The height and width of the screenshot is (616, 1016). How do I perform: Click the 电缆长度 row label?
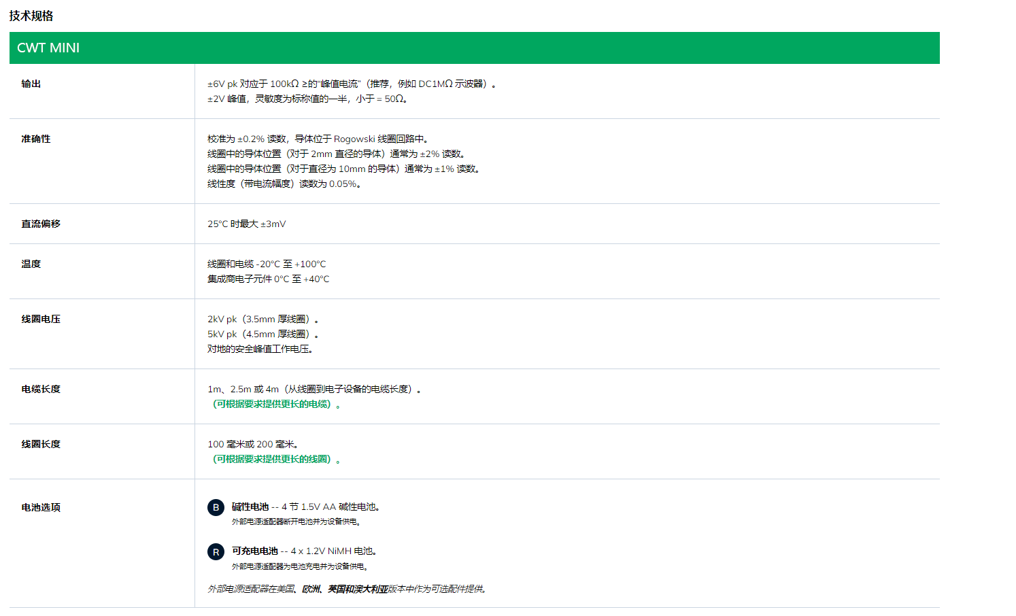tap(41, 389)
